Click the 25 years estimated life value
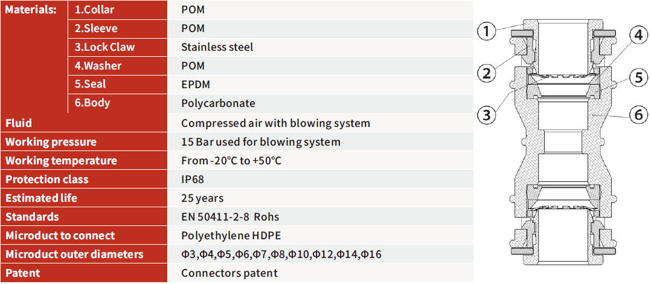The image size is (651, 284). [202, 198]
